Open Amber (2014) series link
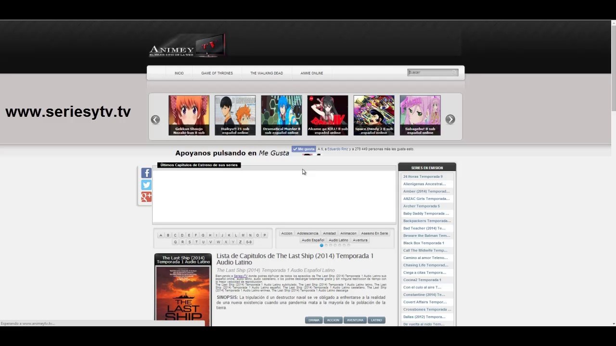This screenshot has width=616, height=346. tap(426, 191)
